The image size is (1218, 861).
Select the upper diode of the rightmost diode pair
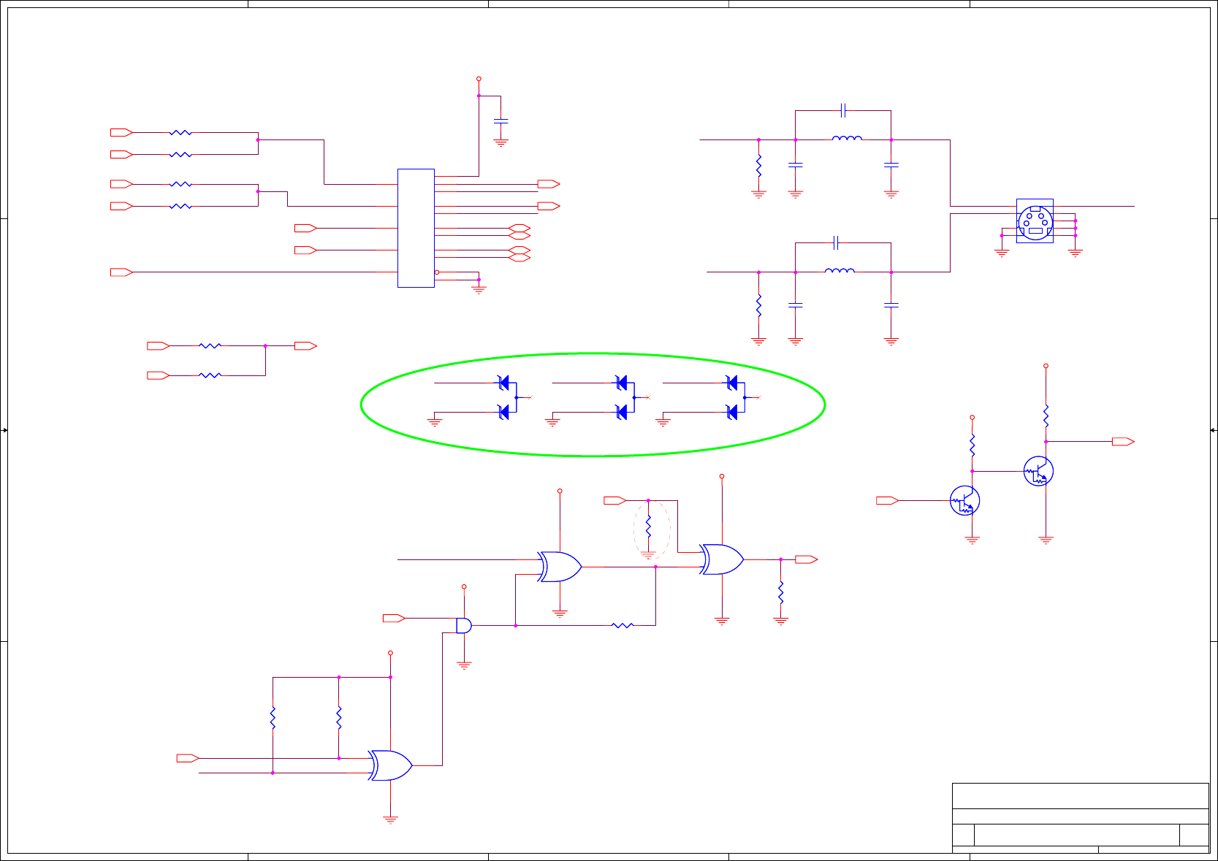pos(732,382)
